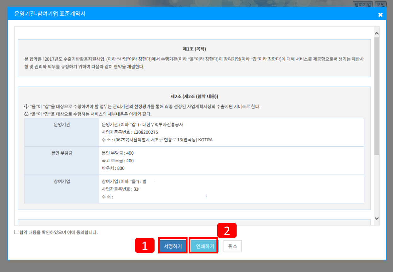Cancel with the 취소 button

(x=233, y=246)
